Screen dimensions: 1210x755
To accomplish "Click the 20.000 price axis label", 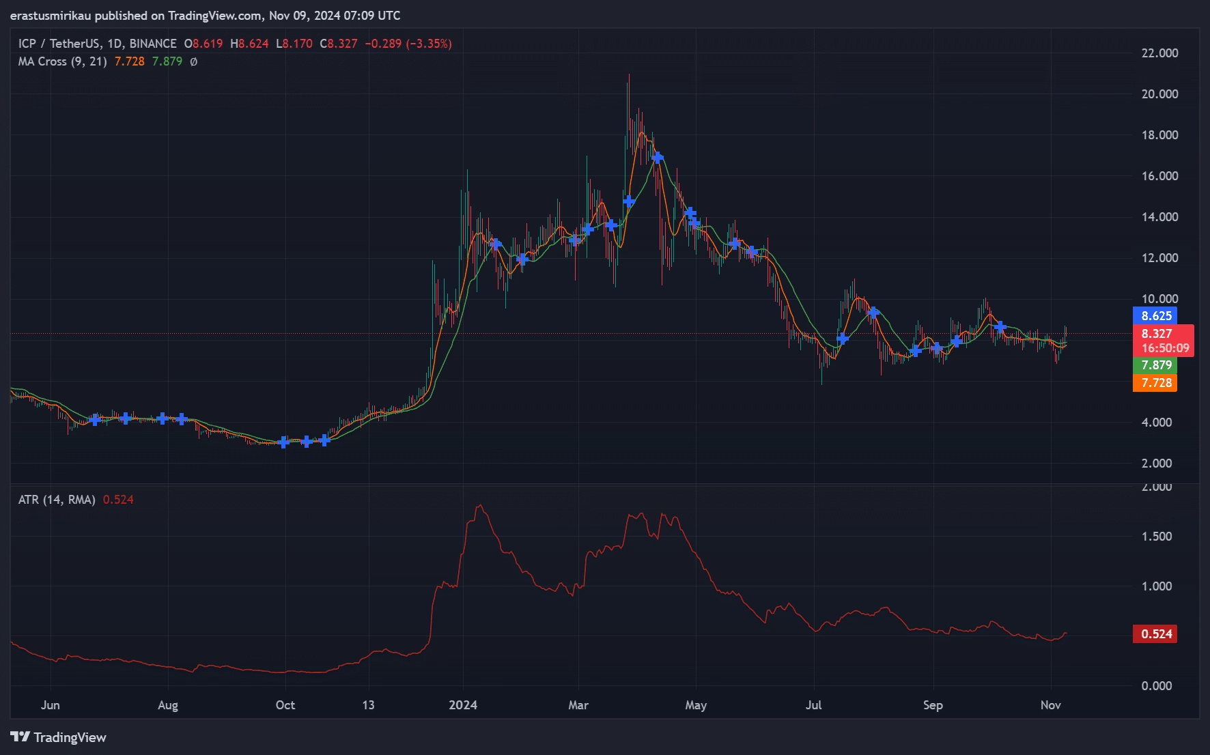I will click(x=1159, y=94).
